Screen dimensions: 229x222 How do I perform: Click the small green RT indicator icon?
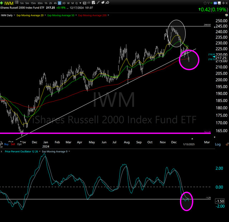211,3
